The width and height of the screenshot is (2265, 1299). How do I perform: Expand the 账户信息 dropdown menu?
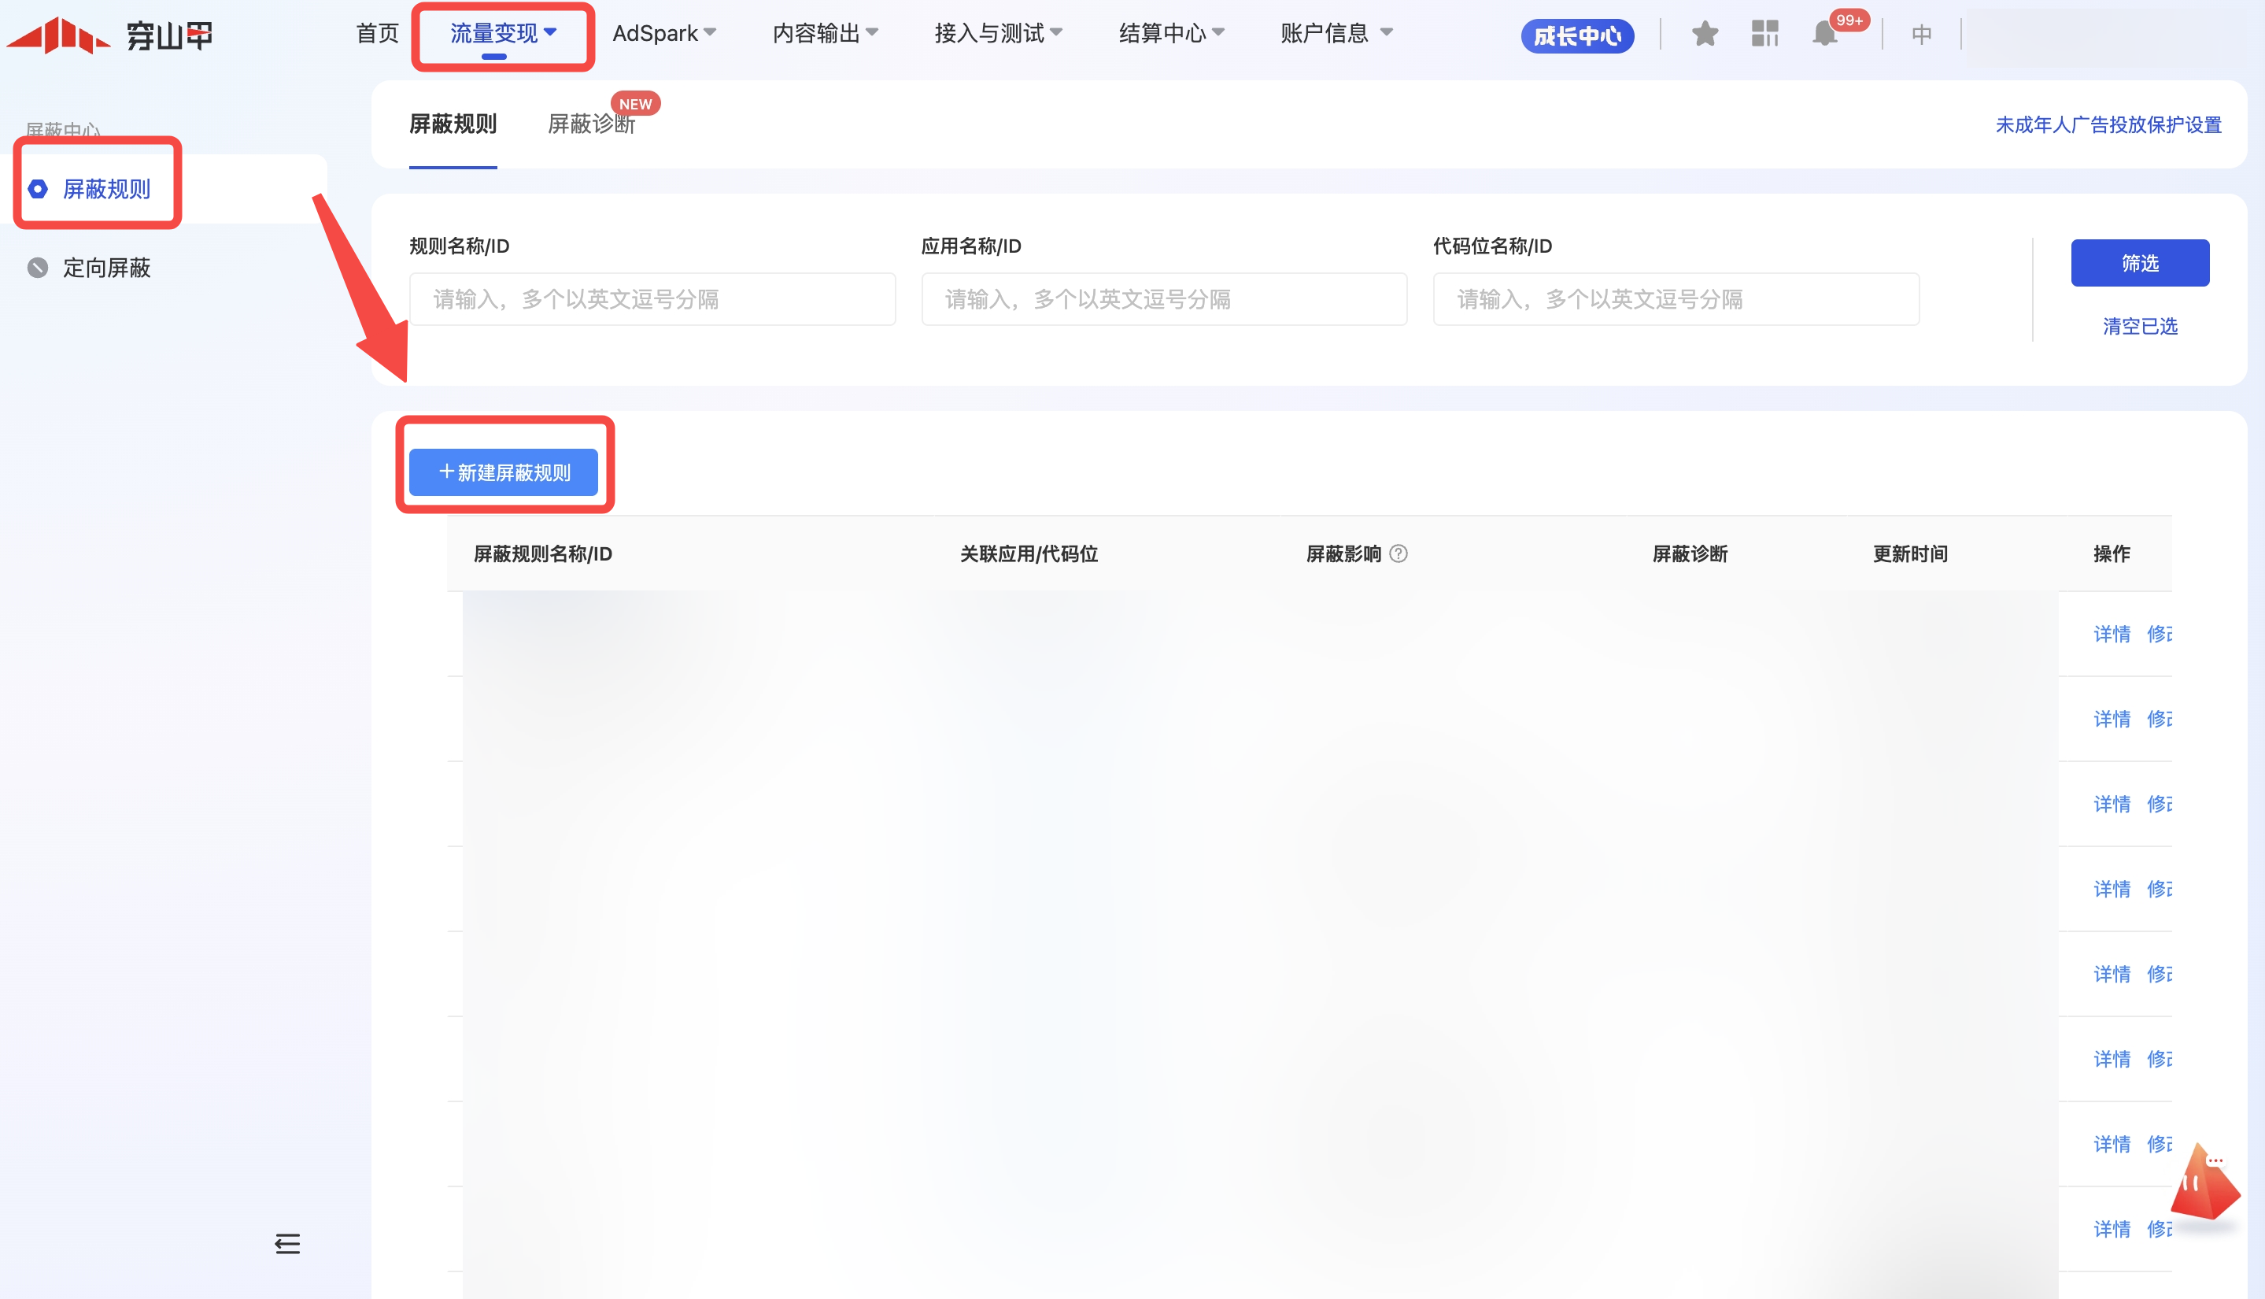1336,34
